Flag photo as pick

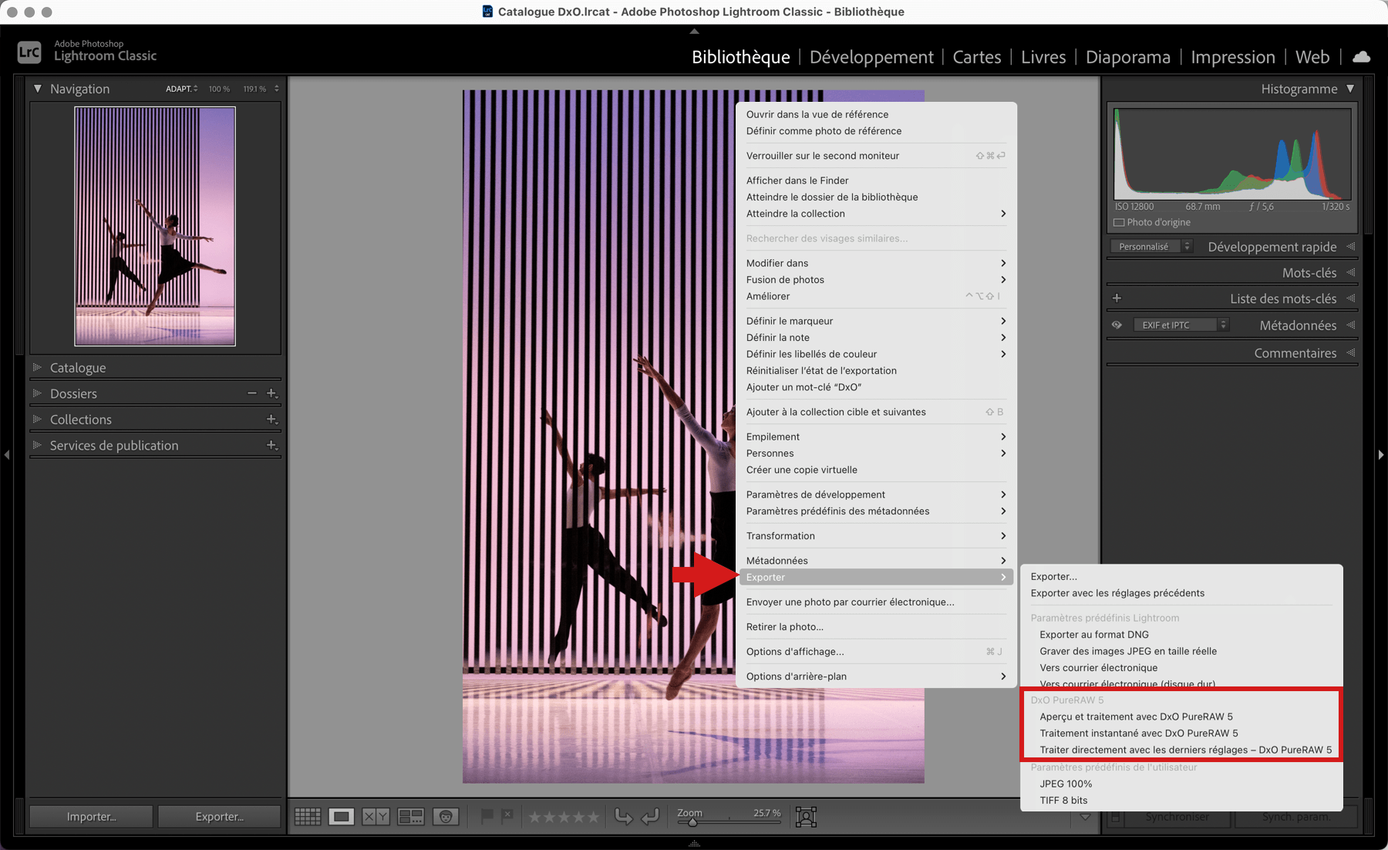click(x=487, y=815)
